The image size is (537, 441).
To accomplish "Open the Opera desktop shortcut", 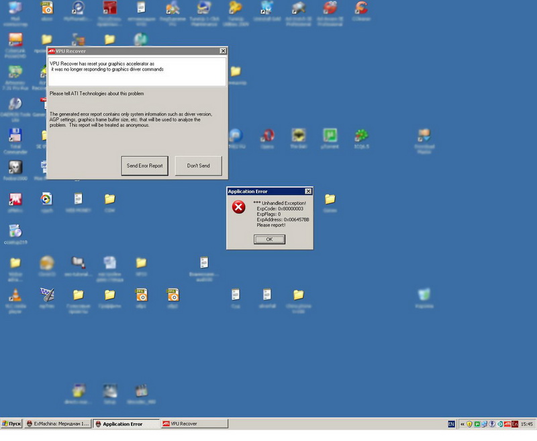I will pos(267,136).
